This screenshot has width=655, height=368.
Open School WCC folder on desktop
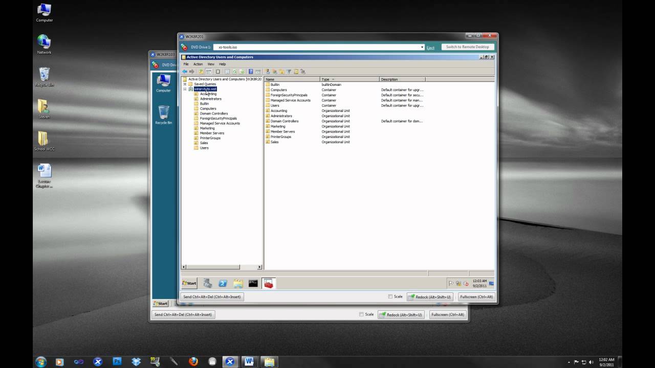pyautogui.click(x=44, y=141)
